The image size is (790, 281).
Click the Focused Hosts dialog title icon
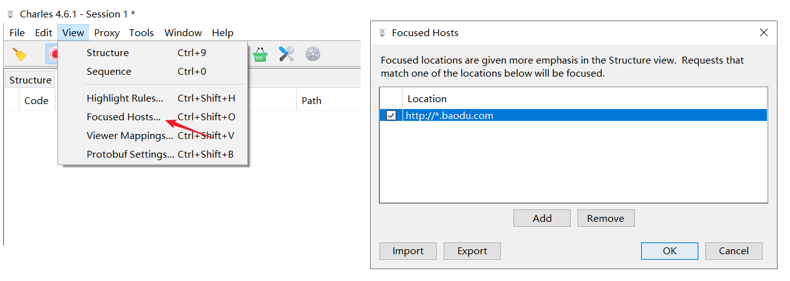[382, 32]
